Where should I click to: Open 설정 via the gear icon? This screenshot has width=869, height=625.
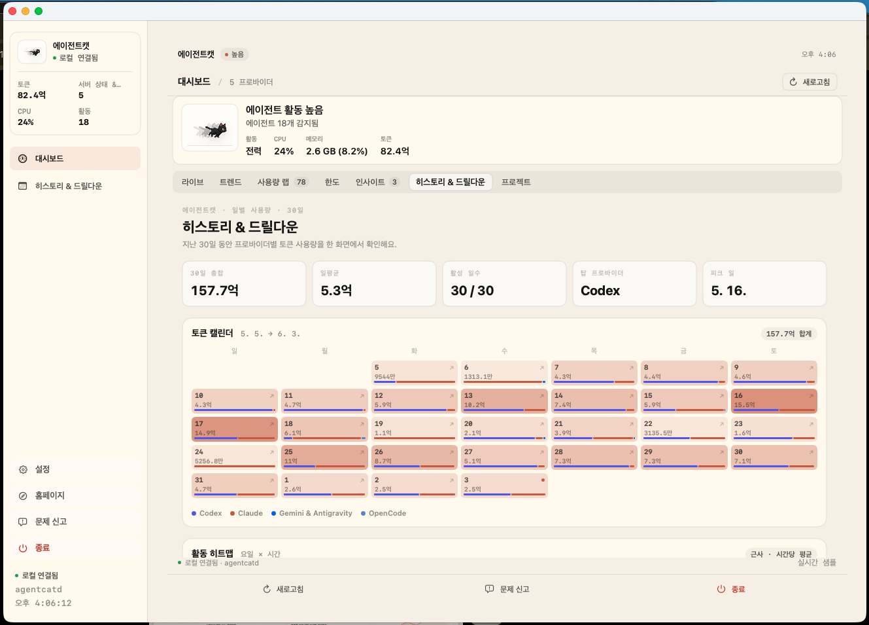click(x=23, y=469)
